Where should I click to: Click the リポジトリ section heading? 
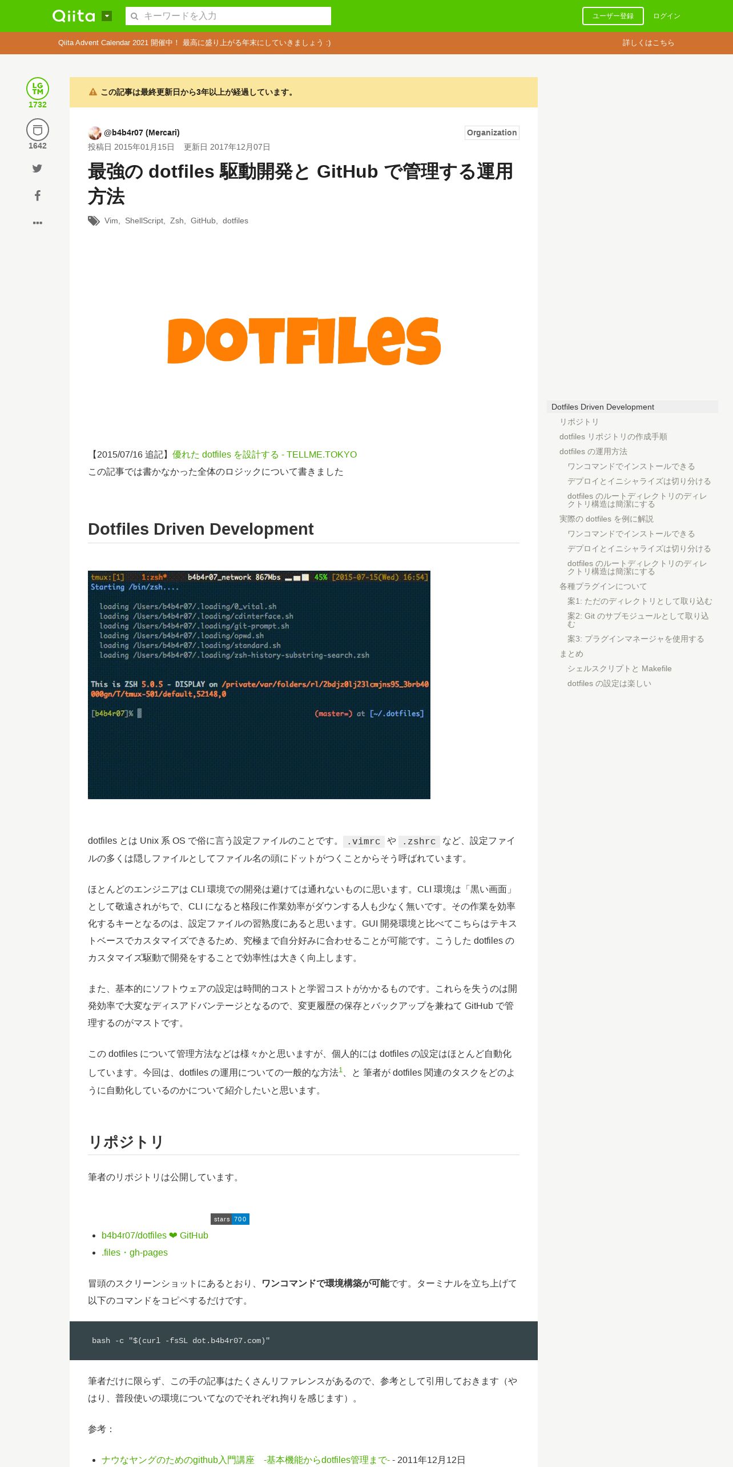126,1142
